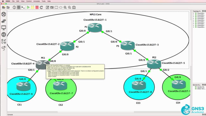
Task: Expand last node in Topology Summary
Action: coord(193,27)
